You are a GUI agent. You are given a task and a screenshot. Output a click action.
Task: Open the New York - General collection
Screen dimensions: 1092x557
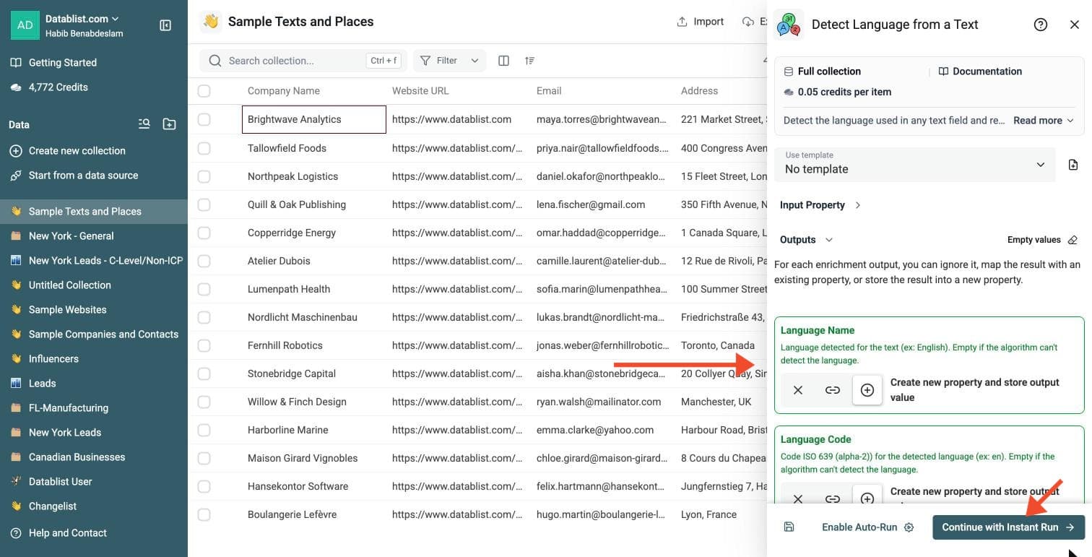click(94, 236)
